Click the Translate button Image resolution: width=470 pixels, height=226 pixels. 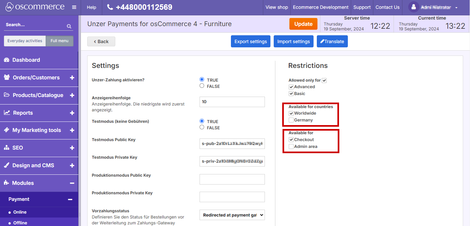click(x=332, y=41)
